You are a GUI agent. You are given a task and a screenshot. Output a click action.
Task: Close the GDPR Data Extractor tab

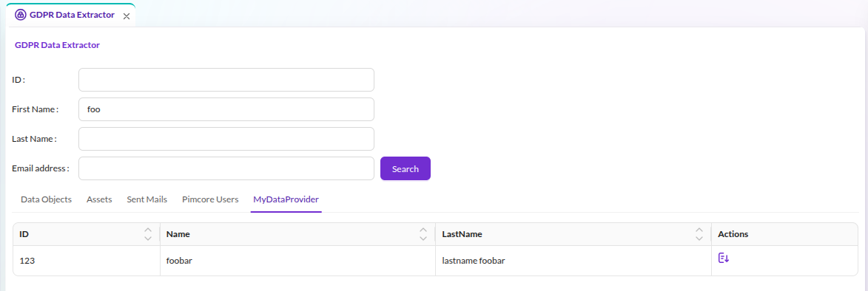[127, 16]
